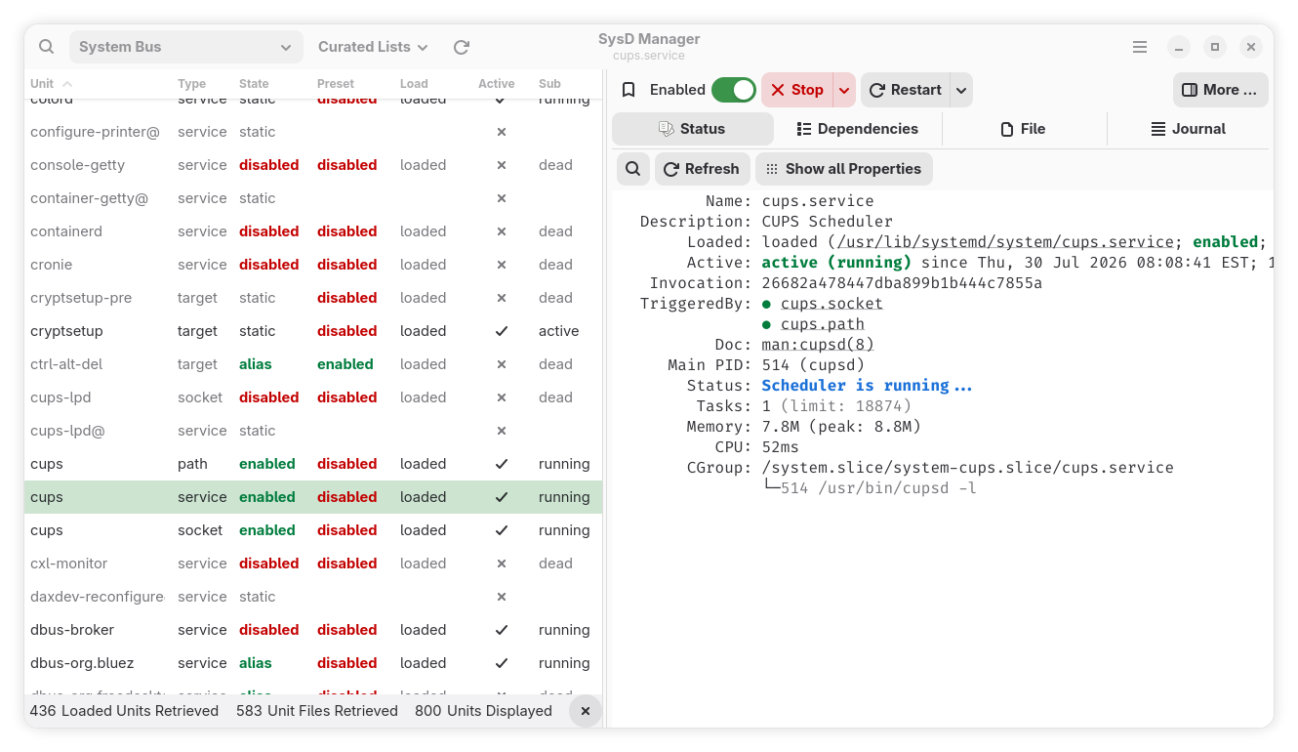Screen dimensions: 1298x752
Task: Click Show all Properties
Action: coord(844,169)
